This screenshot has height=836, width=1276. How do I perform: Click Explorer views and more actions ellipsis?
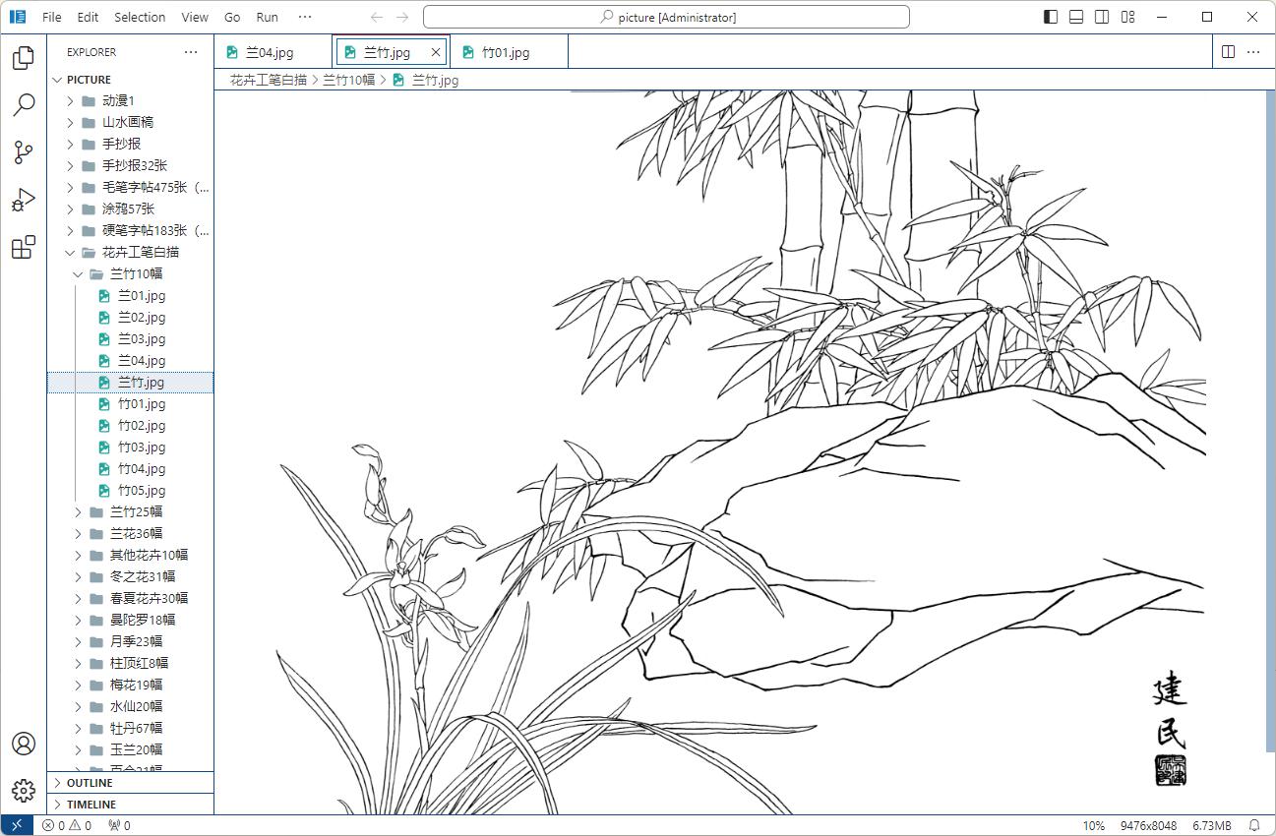pyautogui.click(x=191, y=52)
